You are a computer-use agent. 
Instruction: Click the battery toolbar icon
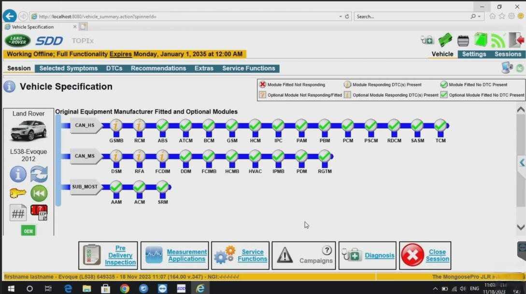pos(463,41)
